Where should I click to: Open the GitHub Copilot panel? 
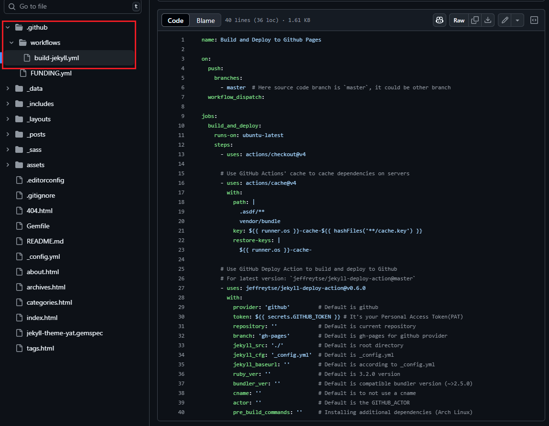point(439,20)
